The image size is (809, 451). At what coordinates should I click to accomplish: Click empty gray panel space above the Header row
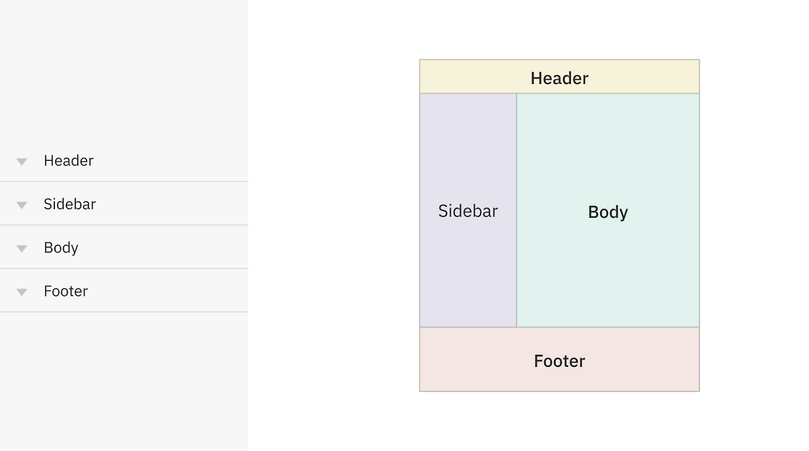point(124,69)
